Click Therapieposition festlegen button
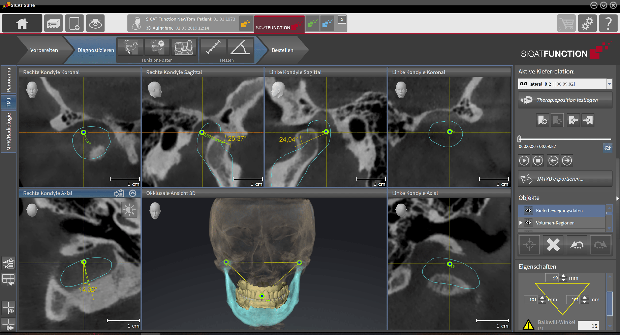 tap(565, 100)
